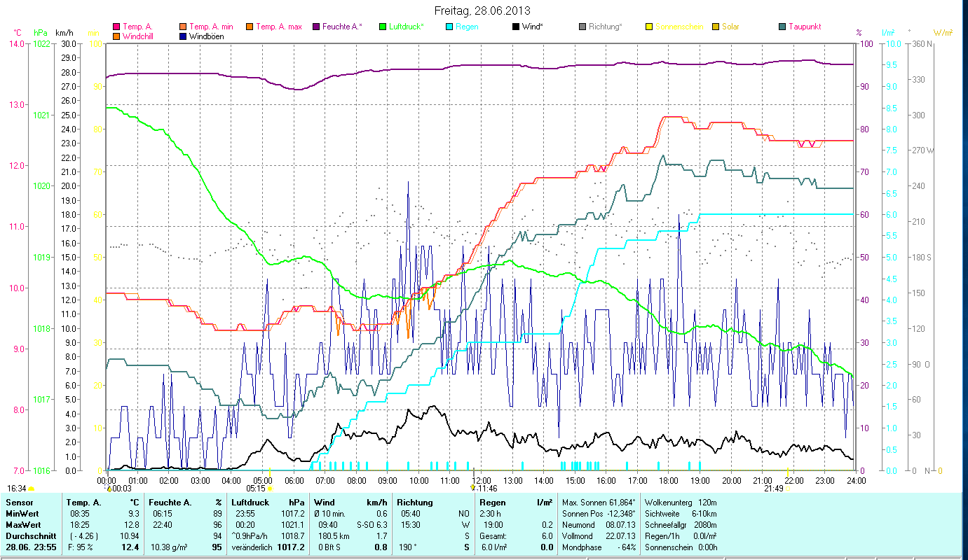The height and width of the screenshot is (560, 968).
Task: Click the '°C' axis unit label
Action: (18, 33)
